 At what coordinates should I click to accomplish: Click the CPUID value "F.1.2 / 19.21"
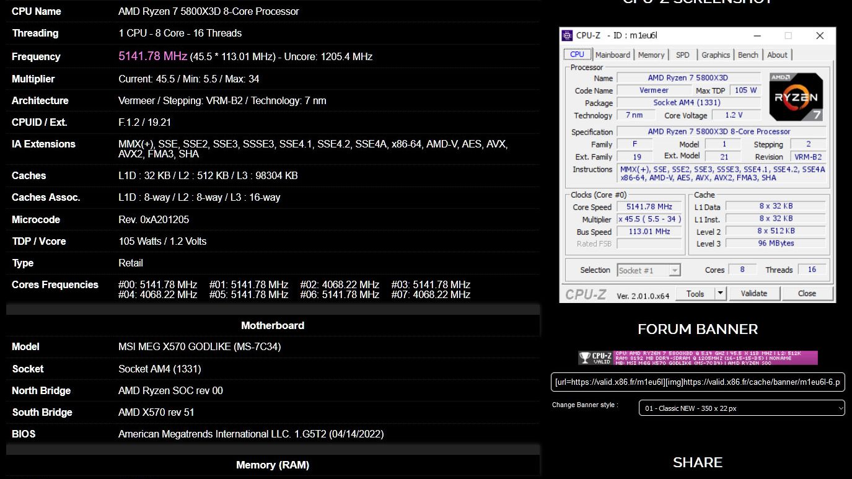coord(145,123)
